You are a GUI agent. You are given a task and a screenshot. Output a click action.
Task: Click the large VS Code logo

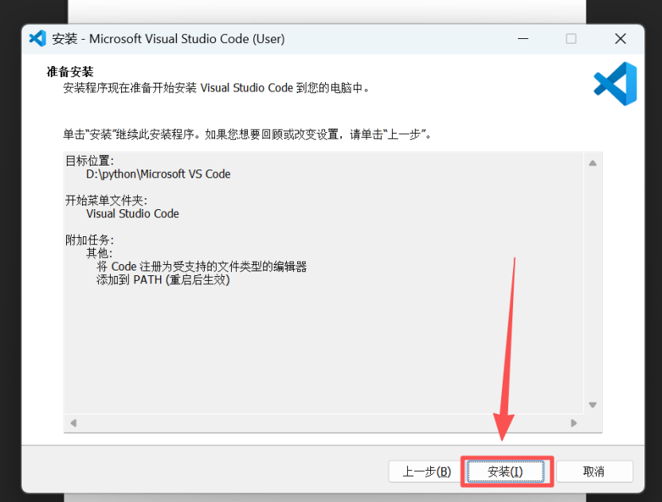(615, 84)
